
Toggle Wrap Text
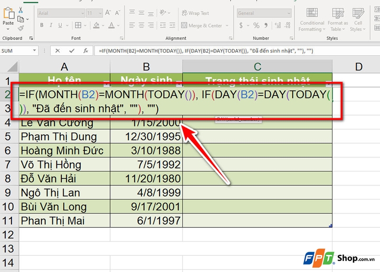click(x=195, y=13)
